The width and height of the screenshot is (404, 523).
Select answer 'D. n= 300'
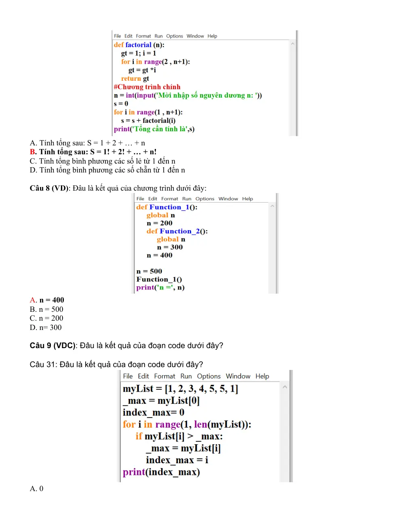[46, 328]
